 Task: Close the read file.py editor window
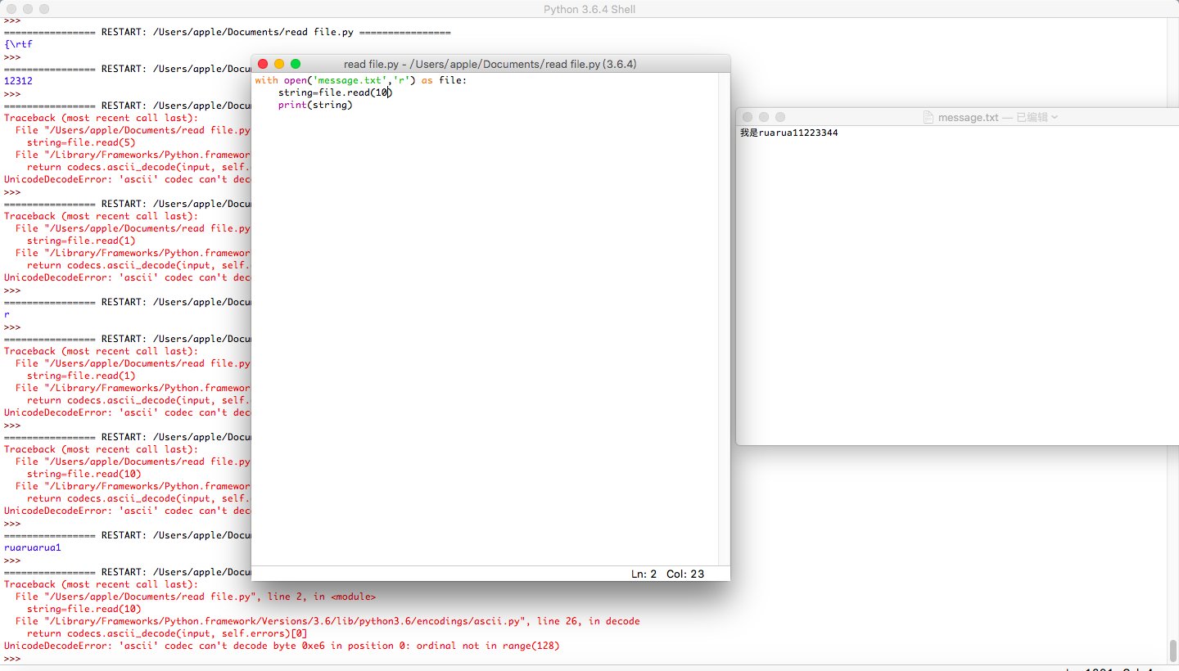pyautogui.click(x=263, y=64)
